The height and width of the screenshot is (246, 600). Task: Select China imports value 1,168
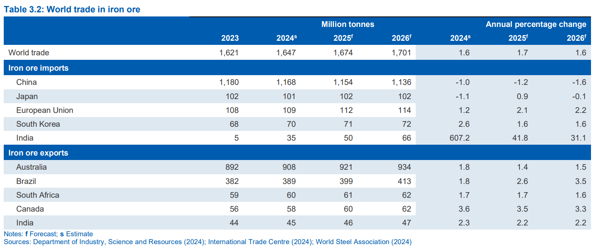(286, 82)
